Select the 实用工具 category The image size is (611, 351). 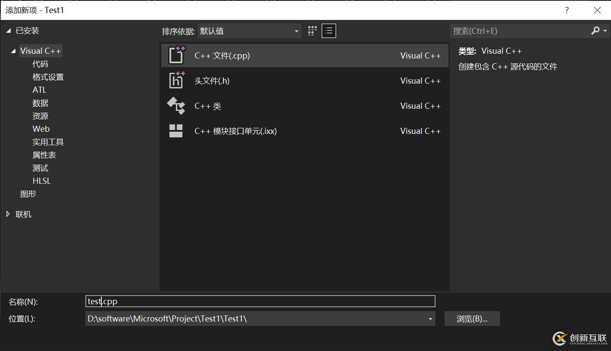click(x=48, y=142)
